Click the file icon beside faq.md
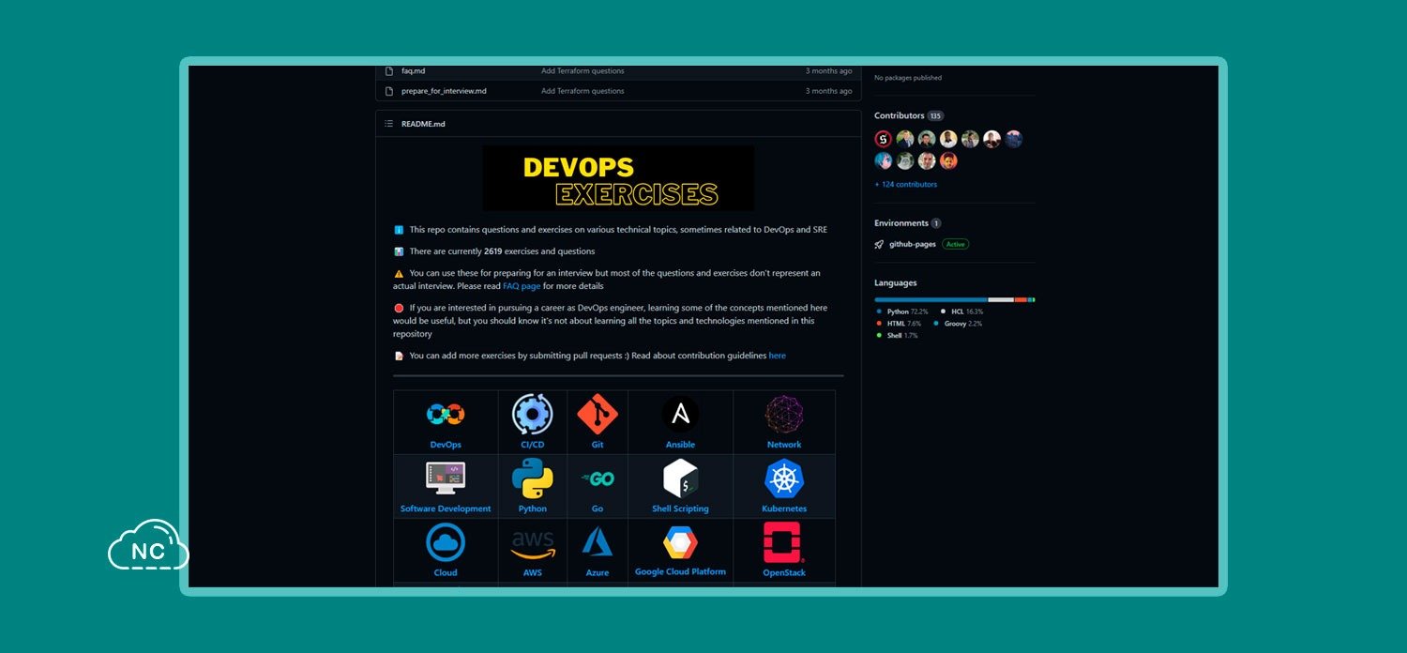Viewport: 1407px width, 653px height. point(388,71)
